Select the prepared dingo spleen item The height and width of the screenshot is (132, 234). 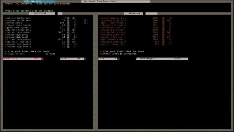pyautogui.click(x=113, y=21)
